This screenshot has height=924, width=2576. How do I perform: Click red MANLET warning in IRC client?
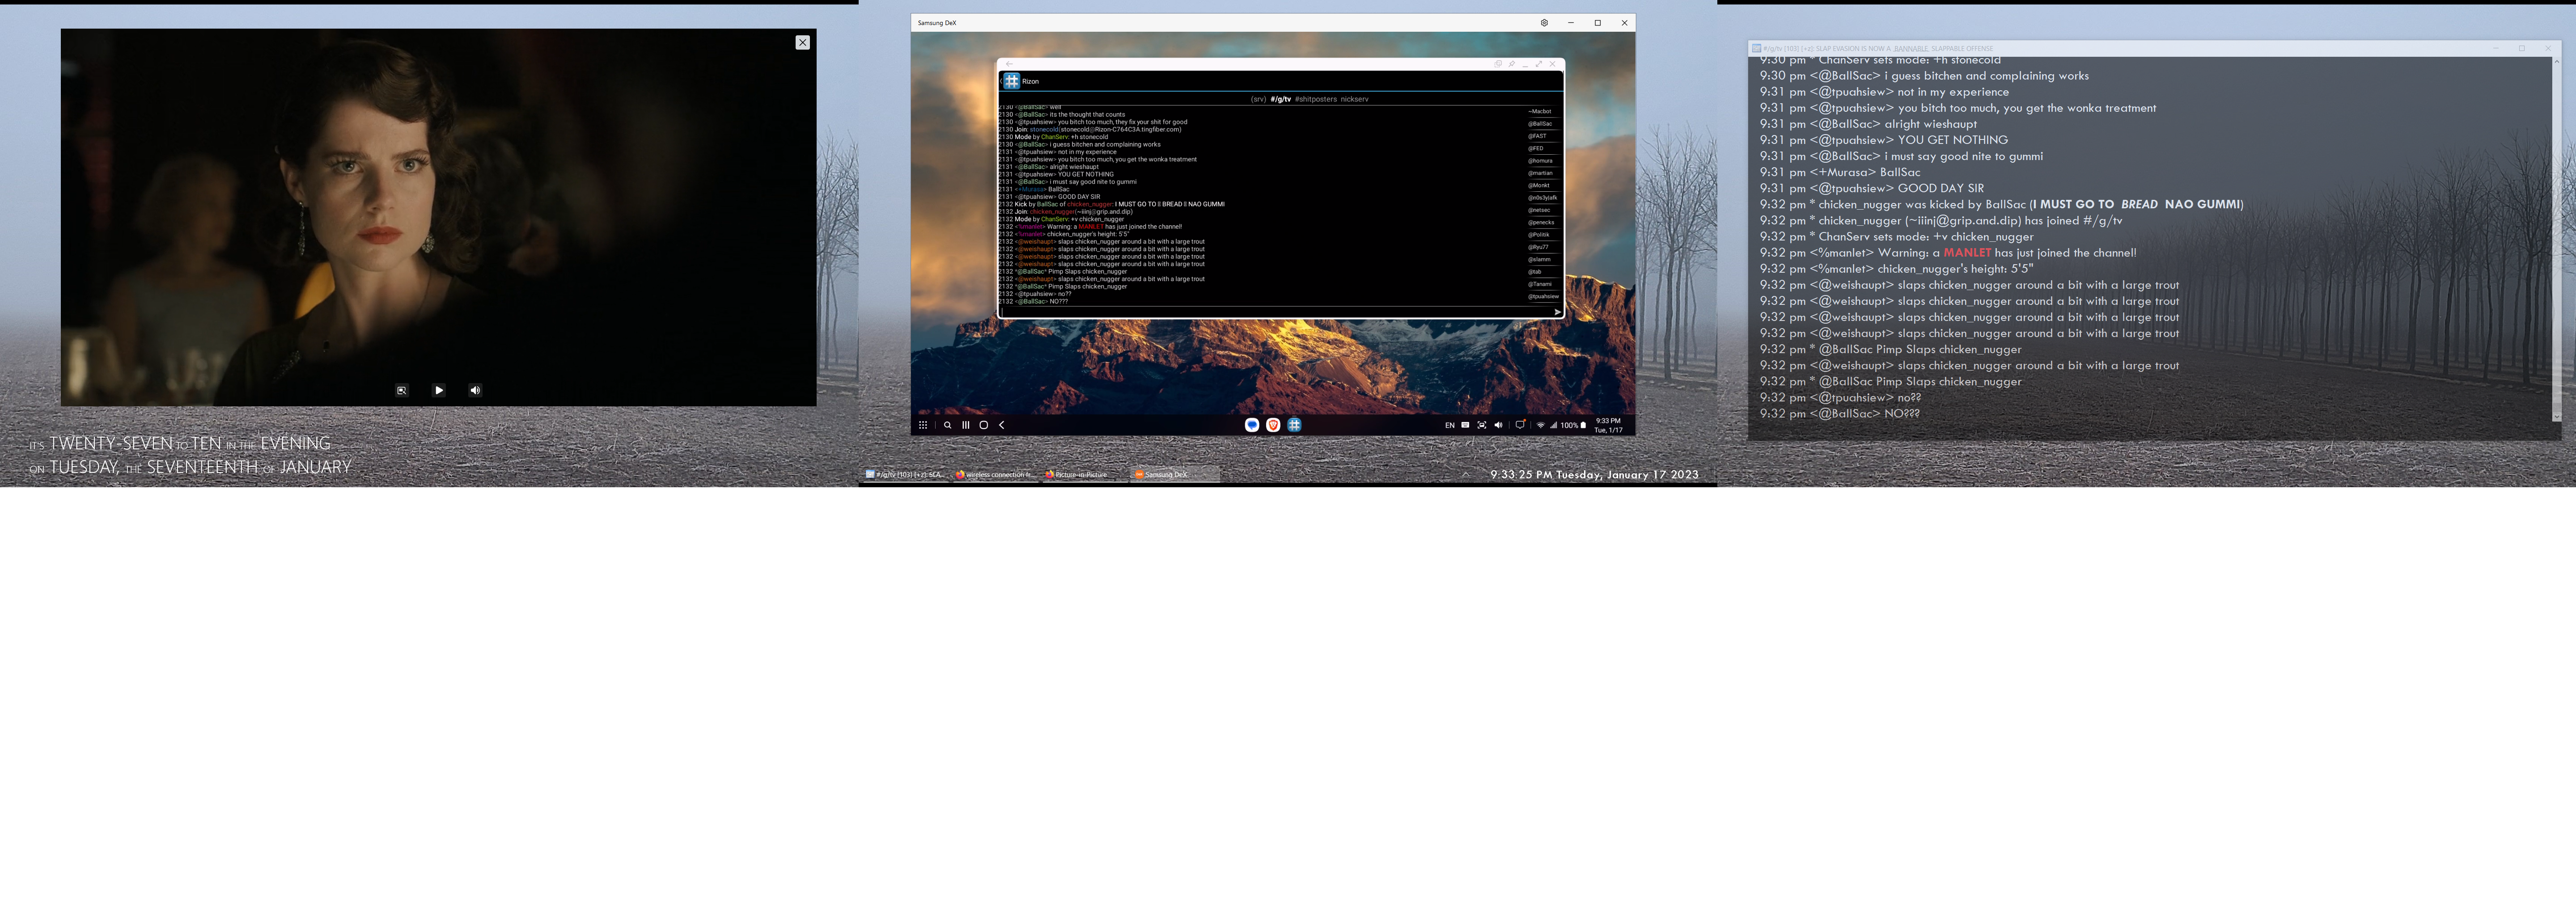(1967, 252)
